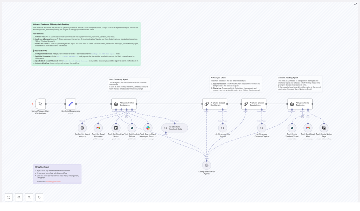Zoom out of the workflow canvas

(29, 197)
